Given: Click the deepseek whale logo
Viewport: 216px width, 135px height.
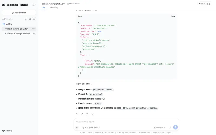Looking at the screenshot, I should (4, 5).
